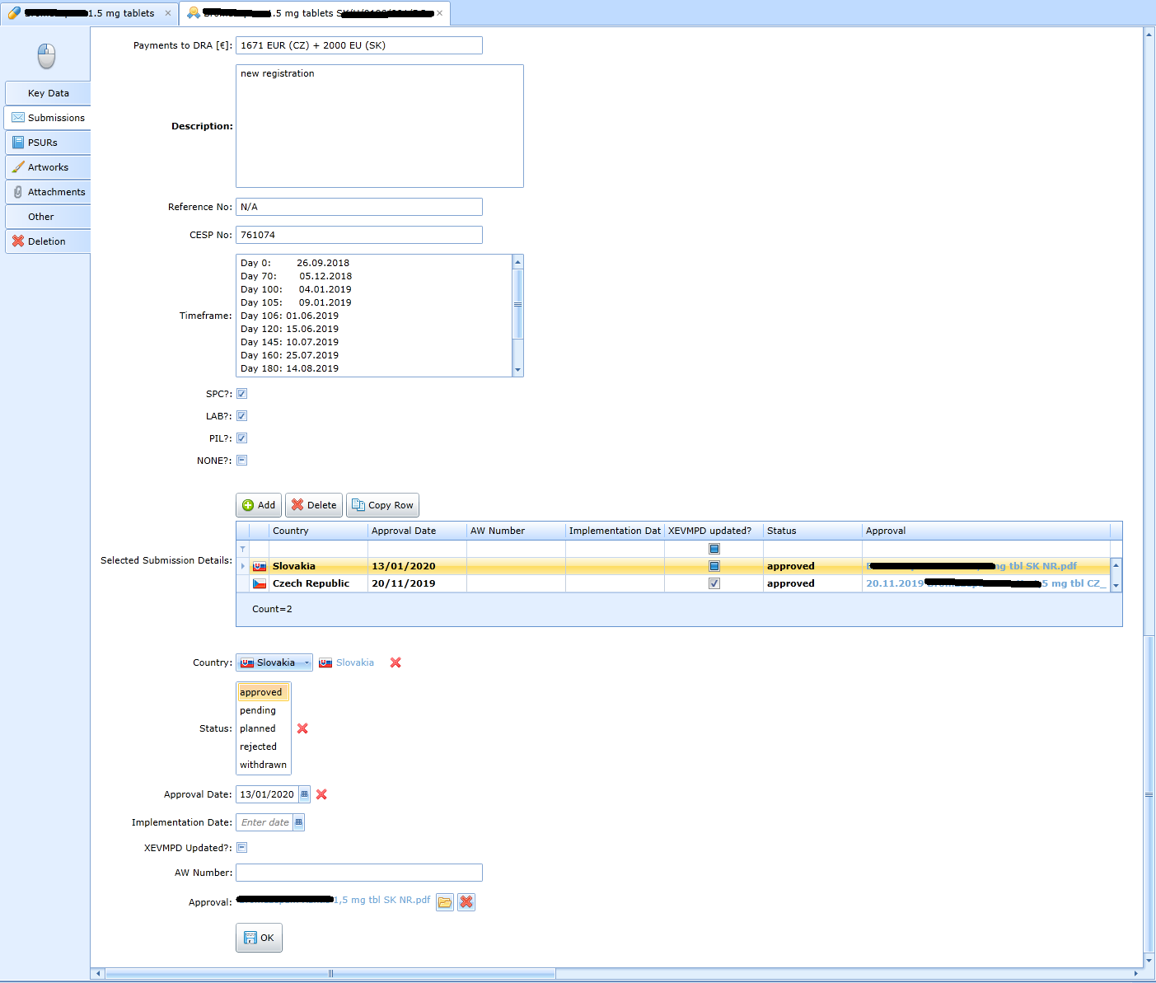Click the horizontal scrollbar at bottom
1156x983 pixels.
330,974
